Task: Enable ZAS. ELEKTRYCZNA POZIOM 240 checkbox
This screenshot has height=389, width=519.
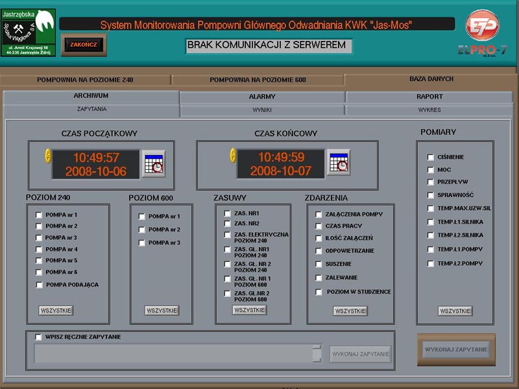Action: point(228,235)
